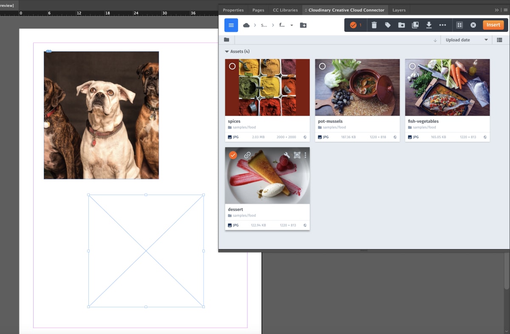Screen dimensions: 510x334
Task: Open the tag icon in the asset toolbar
Action: pyautogui.click(x=388, y=25)
